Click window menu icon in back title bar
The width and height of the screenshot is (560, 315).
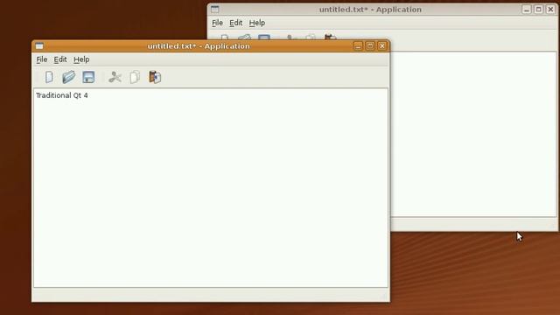pos(214,10)
